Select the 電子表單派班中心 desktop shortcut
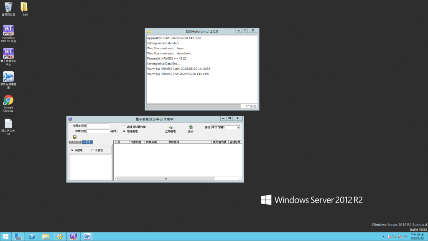Screen dimensions: 428x241 pos(8,57)
